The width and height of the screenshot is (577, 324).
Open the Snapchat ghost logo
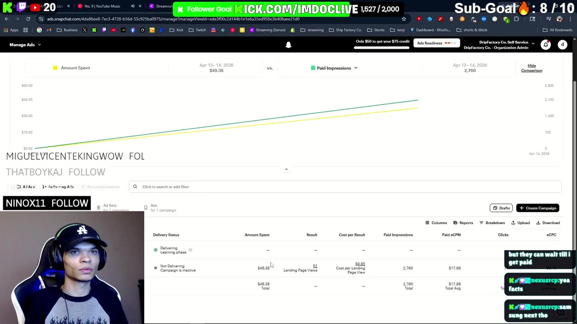click(x=288, y=45)
